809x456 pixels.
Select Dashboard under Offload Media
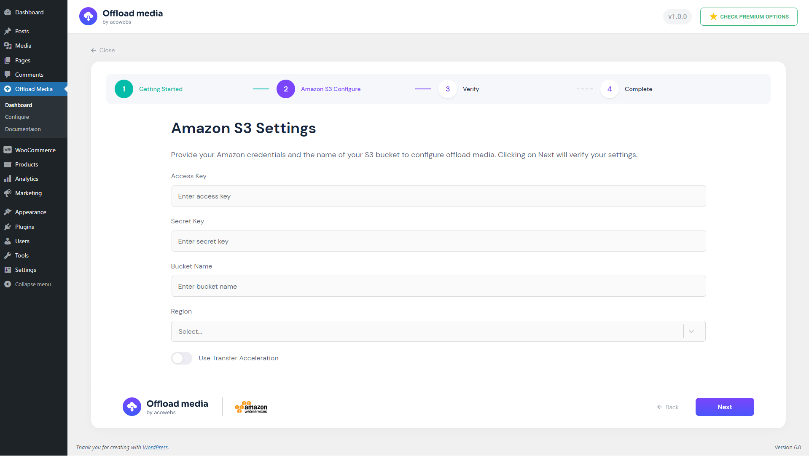coord(19,105)
